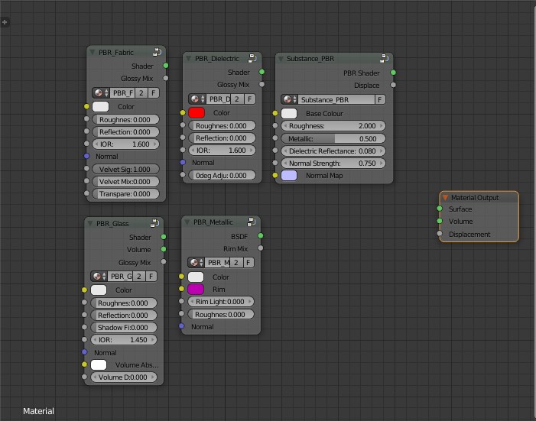Click the PBR_Glass node group edit icon
The width and height of the screenshot is (536, 421).
tap(155, 223)
